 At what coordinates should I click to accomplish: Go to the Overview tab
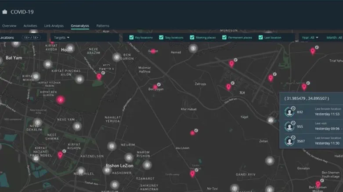pos(9,26)
